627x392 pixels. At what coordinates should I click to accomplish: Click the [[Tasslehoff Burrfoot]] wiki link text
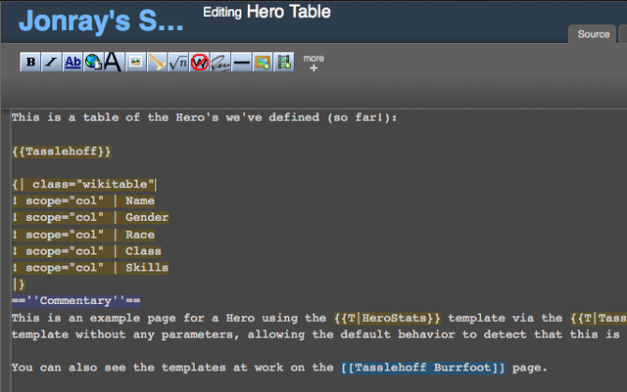[423, 368]
